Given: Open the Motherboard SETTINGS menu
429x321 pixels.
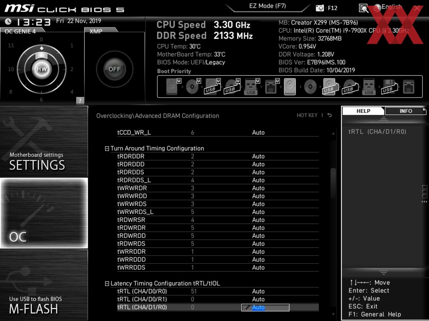Looking at the screenshot, I should [x=44, y=141].
